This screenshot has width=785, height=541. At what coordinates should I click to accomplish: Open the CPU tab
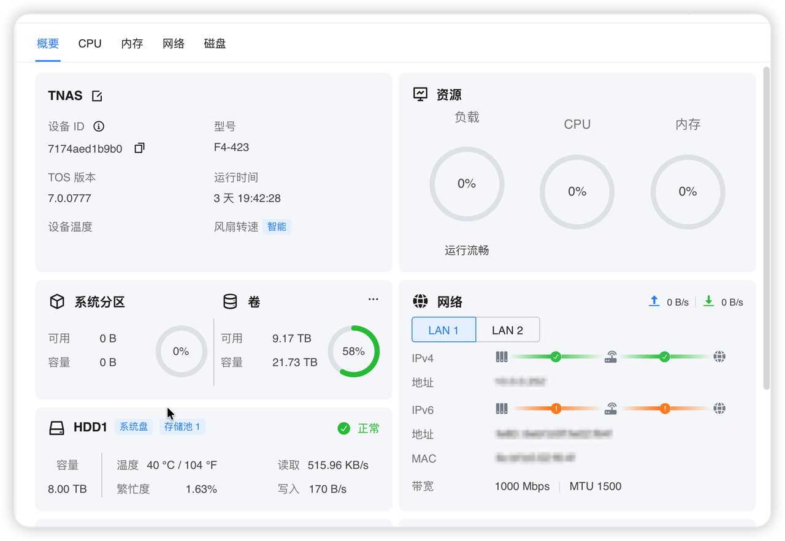pos(90,44)
